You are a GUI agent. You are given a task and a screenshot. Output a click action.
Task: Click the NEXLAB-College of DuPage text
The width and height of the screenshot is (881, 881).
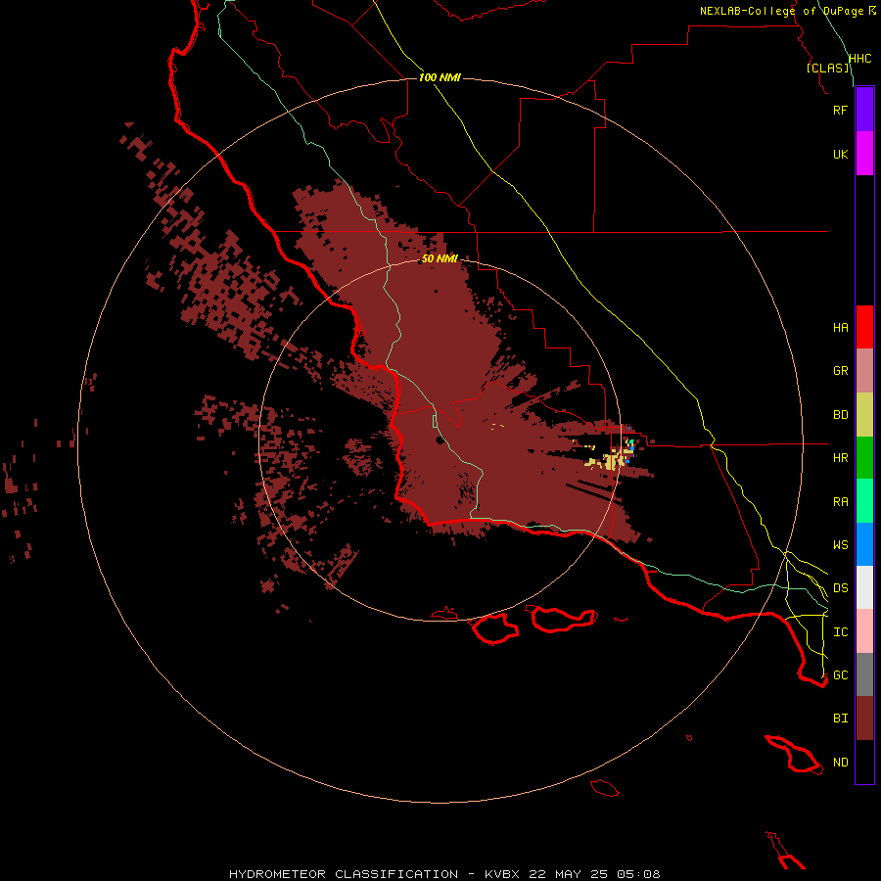point(782,11)
